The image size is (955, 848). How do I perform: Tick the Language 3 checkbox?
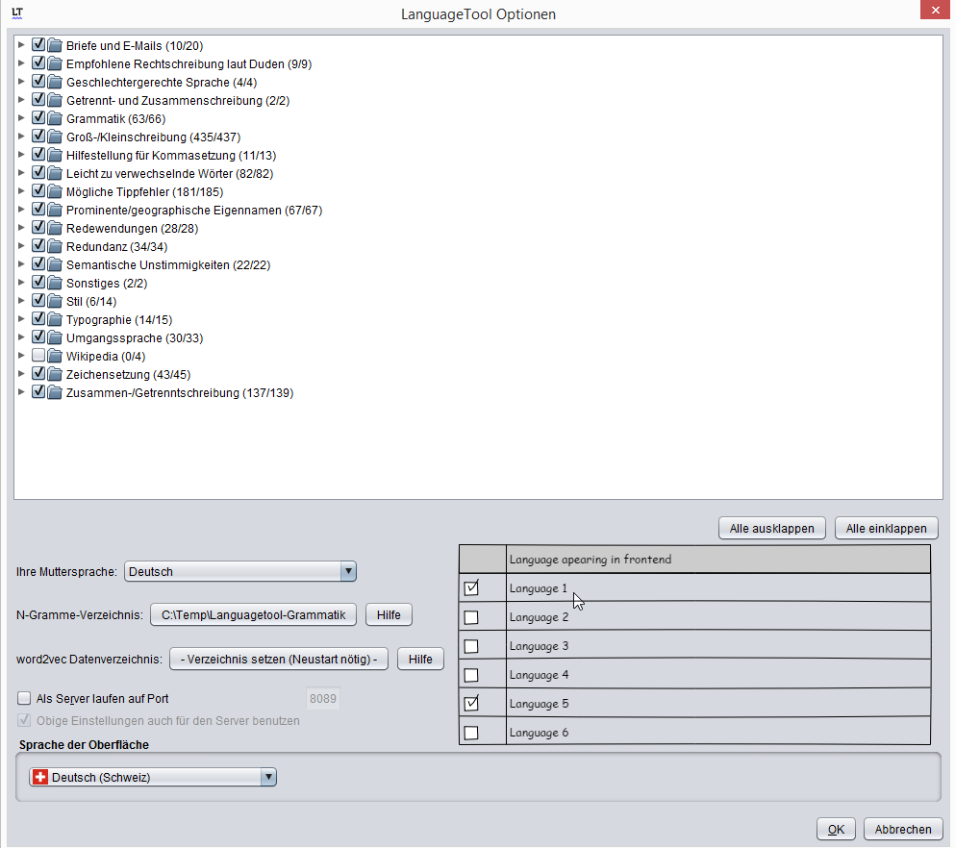pos(471,646)
